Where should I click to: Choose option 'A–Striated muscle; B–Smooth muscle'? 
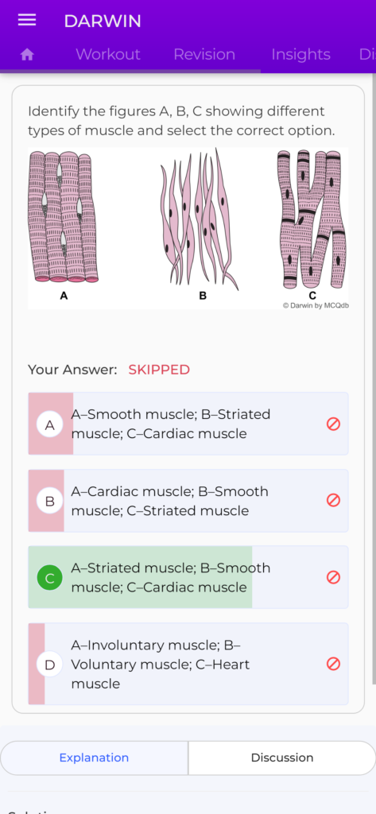tap(188, 577)
